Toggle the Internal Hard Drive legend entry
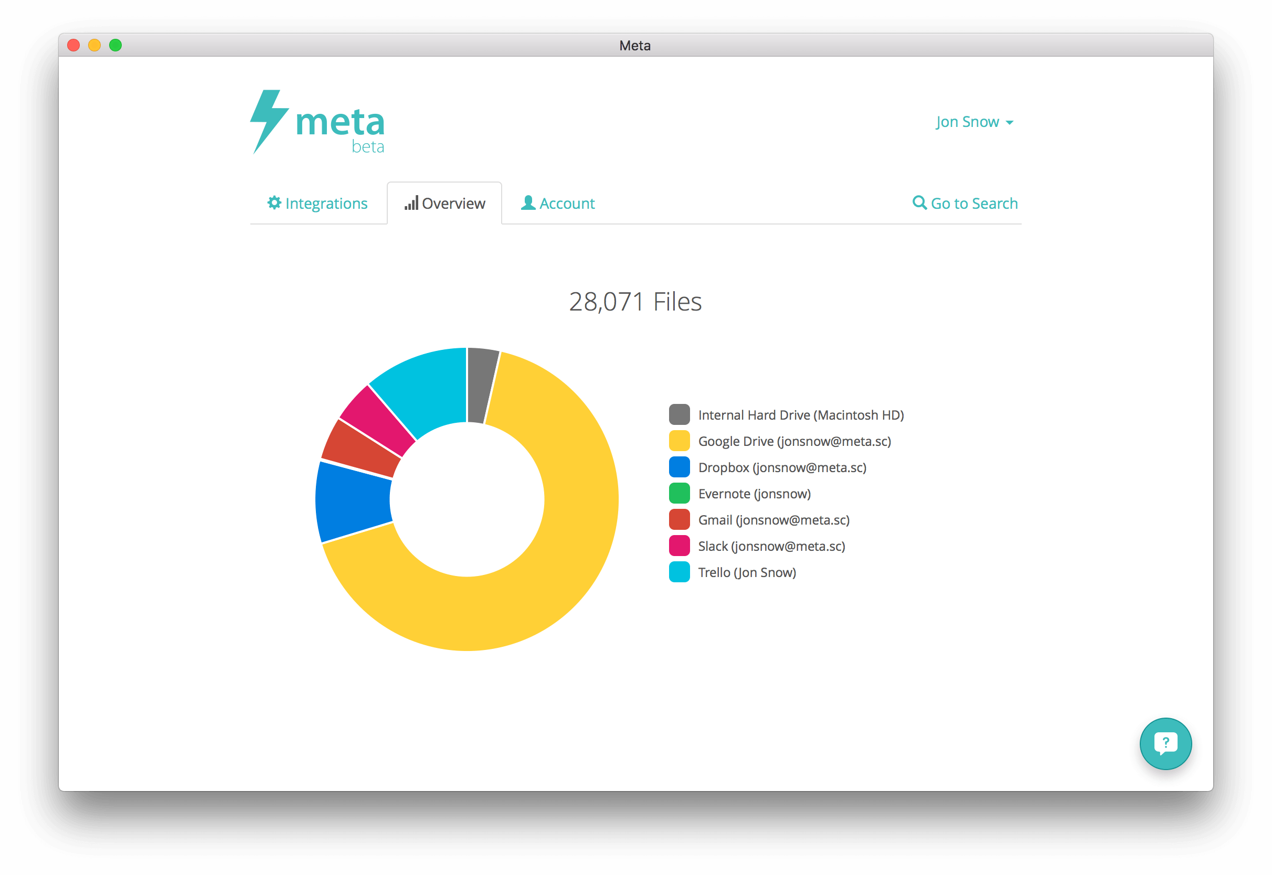1272x875 pixels. coord(800,415)
